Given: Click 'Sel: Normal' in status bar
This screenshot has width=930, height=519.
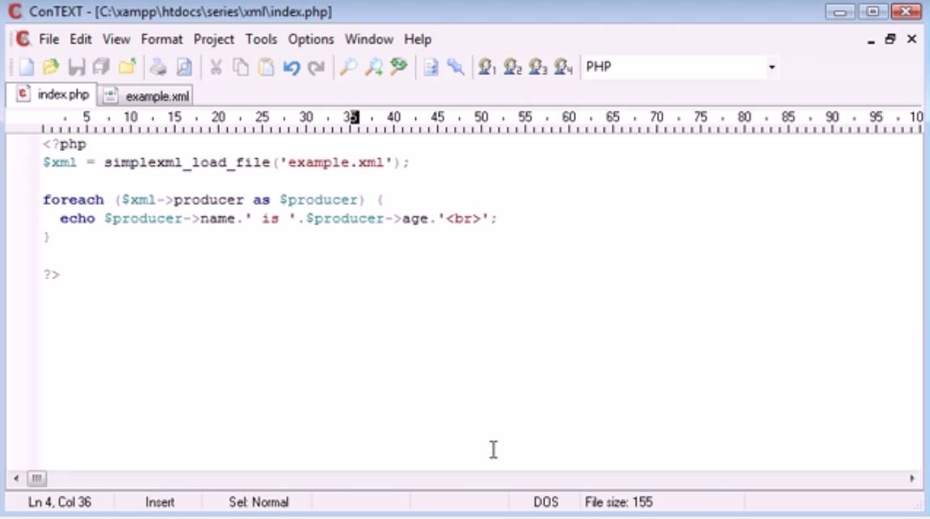Looking at the screenshot, I should (259, 502).
